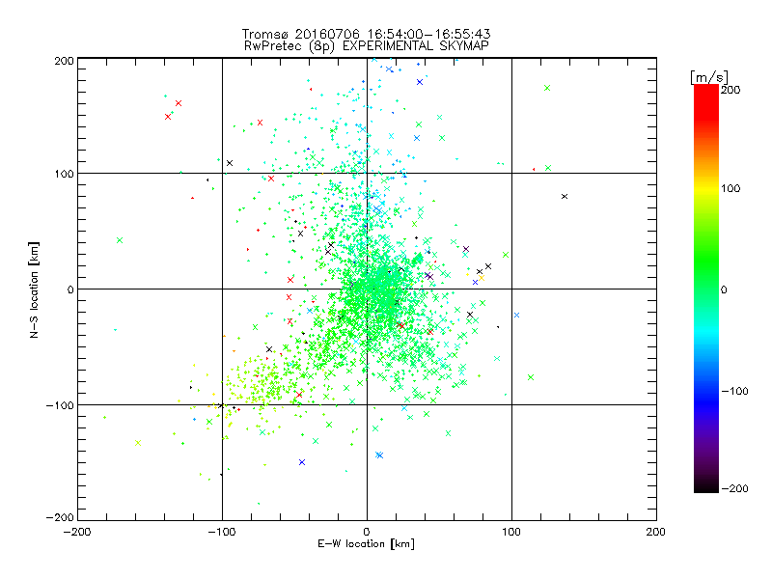Click the y-axis tick label '-100'

60,405
